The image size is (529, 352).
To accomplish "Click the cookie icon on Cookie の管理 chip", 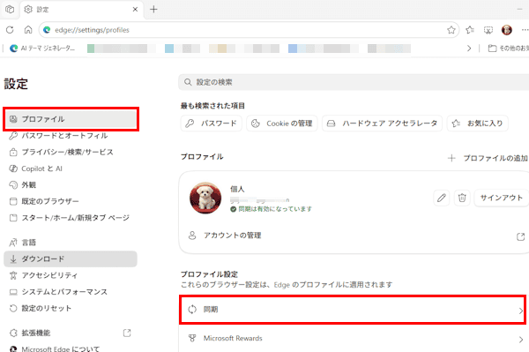I will 256,124.
